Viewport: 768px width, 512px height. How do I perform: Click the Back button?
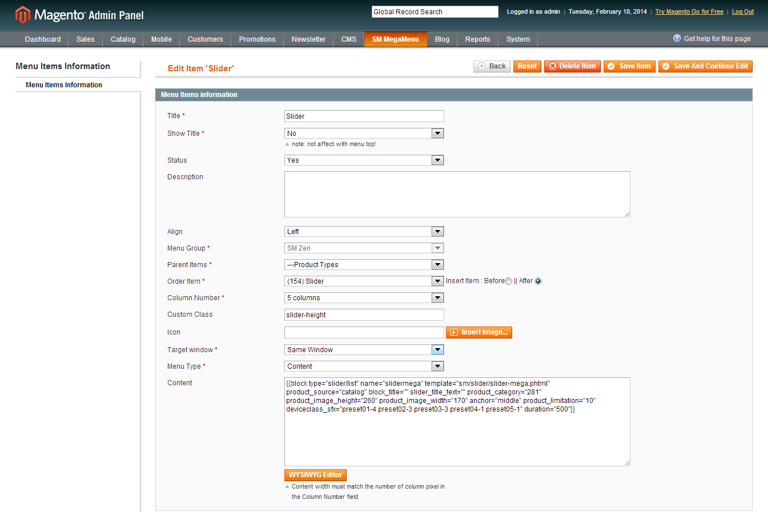[x=492, y=66]
